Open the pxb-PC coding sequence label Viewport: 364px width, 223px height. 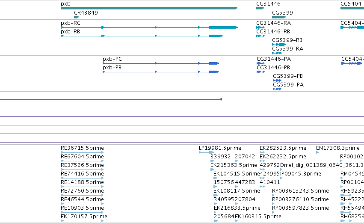click(112, 59)
